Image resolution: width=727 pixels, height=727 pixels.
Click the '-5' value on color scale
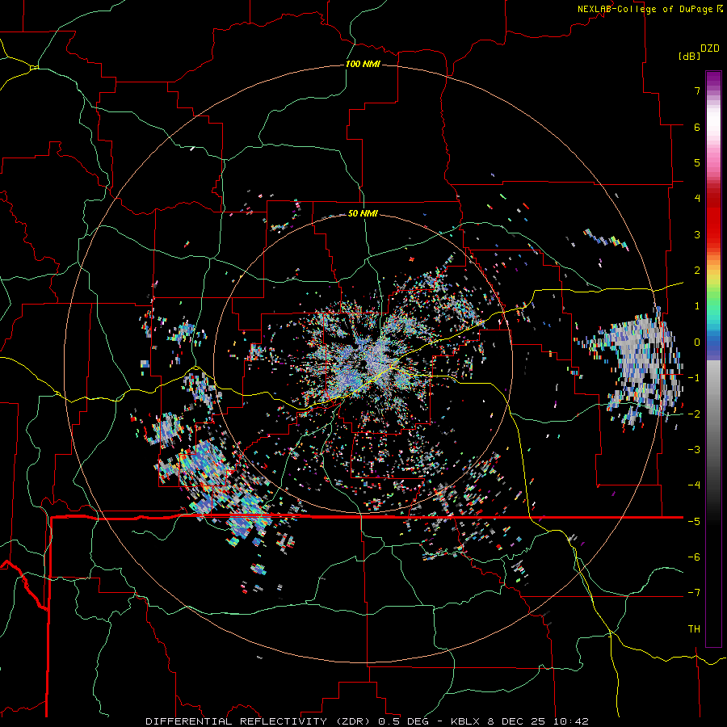point(694,521)
